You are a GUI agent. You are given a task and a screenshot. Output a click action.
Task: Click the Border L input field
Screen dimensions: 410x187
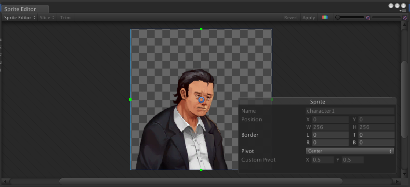331,135
